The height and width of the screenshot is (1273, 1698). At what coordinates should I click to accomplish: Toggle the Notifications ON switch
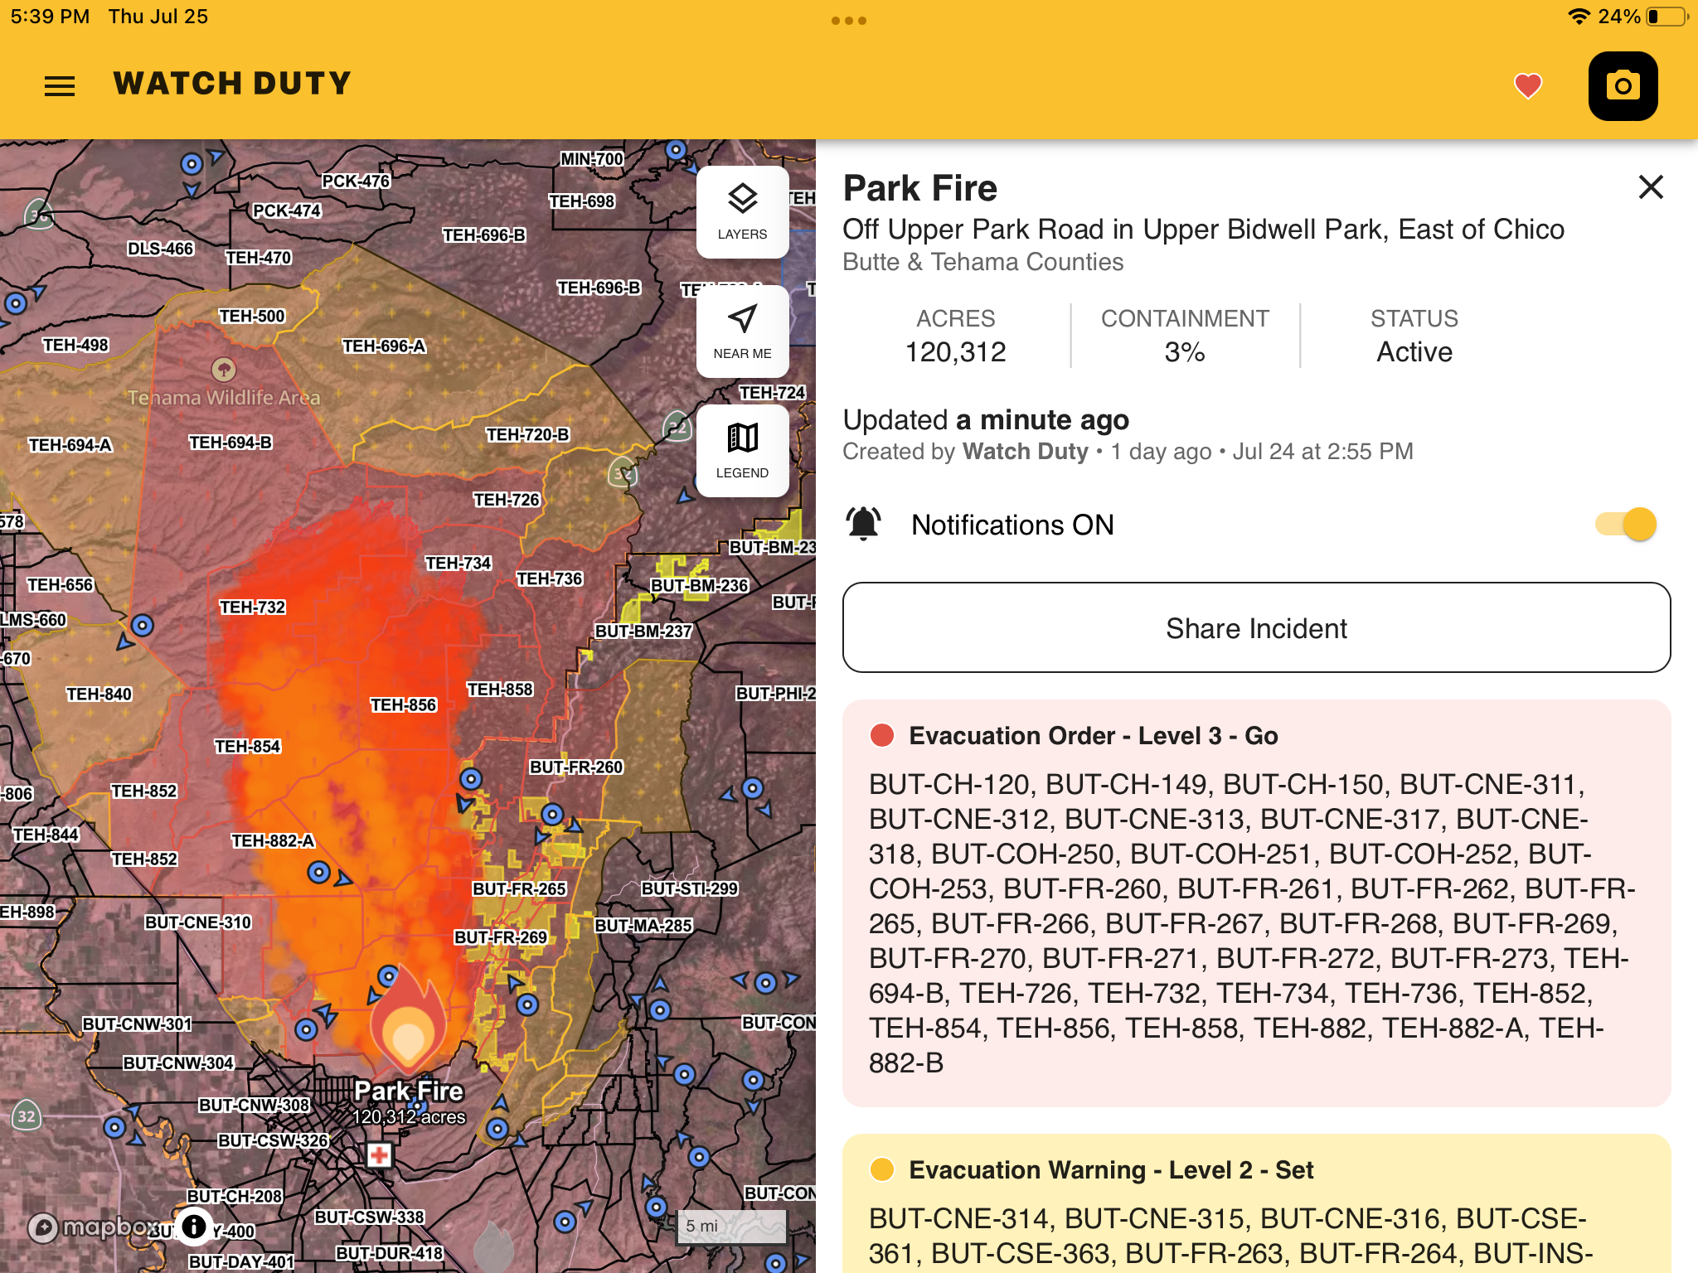1626,524
